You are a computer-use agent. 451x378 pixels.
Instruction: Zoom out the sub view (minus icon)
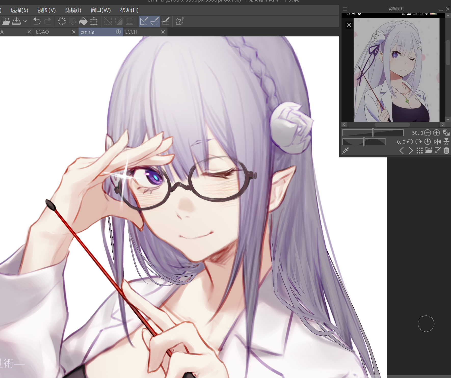(428, 133)
